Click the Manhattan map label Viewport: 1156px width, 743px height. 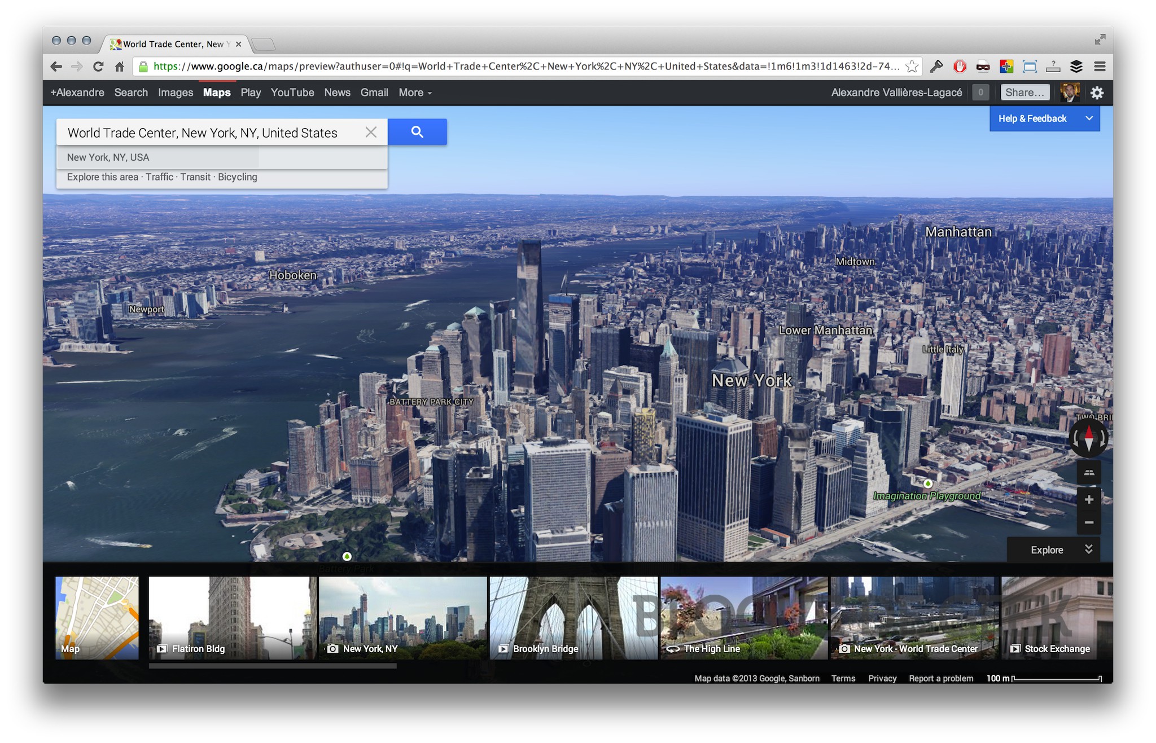tap(958, 232)
